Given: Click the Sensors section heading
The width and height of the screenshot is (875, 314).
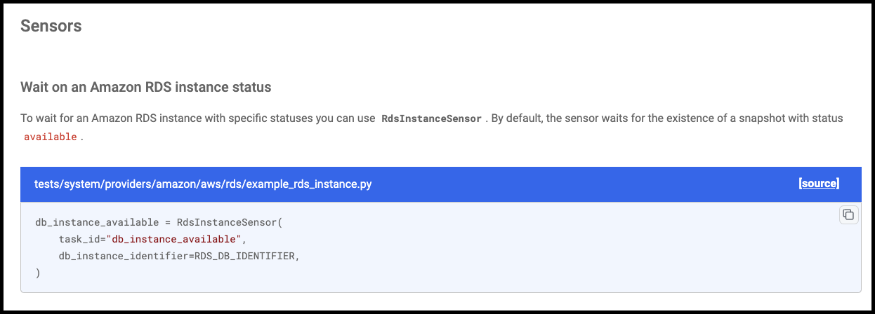Looking at the screenshot, I should [51, 26].
